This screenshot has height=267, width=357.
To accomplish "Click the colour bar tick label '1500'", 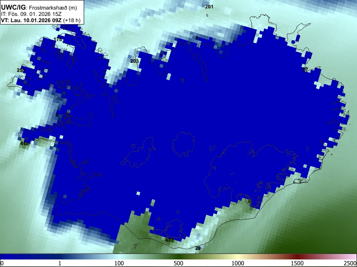I will 297,263.
